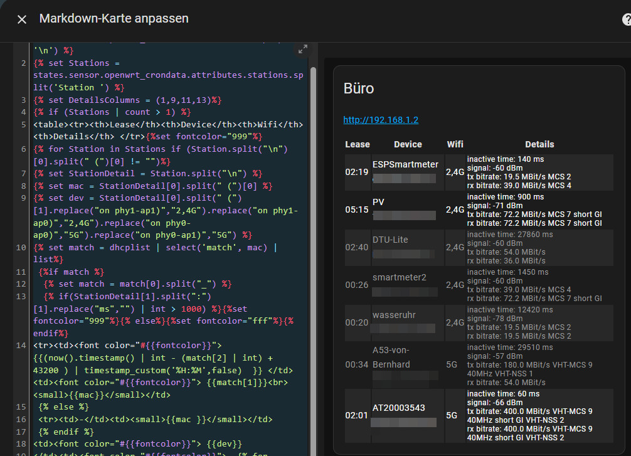Click the AT20003543 device name
This screenshot has width=631, height=456.
[x=398, y=408]
